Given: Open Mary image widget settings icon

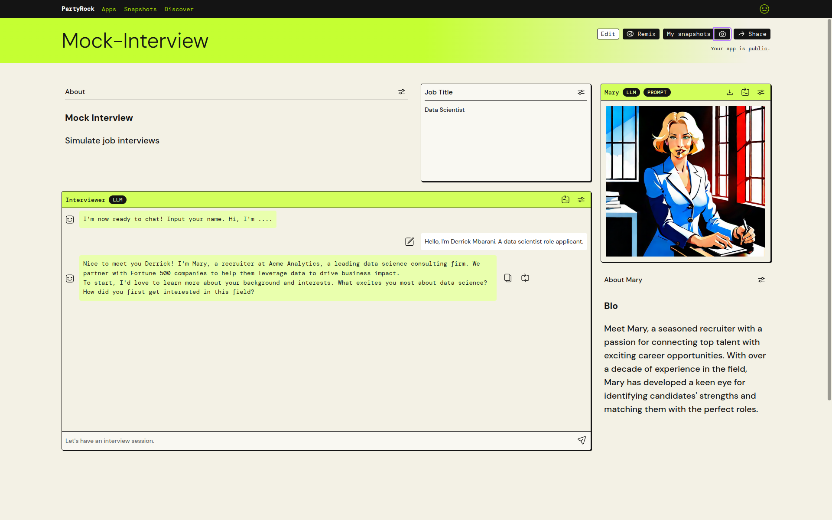Looking at the screenshot, I should pyautogui.click(x=761, y=92).
